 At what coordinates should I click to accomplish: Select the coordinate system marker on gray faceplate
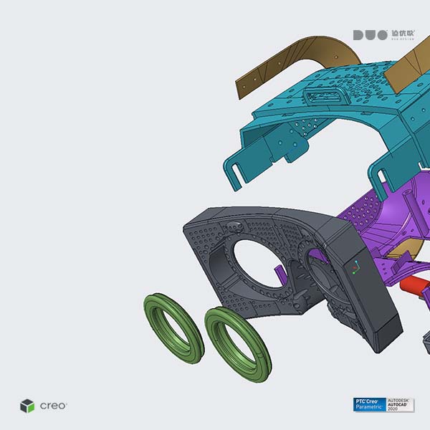click(x=355, y=271)
